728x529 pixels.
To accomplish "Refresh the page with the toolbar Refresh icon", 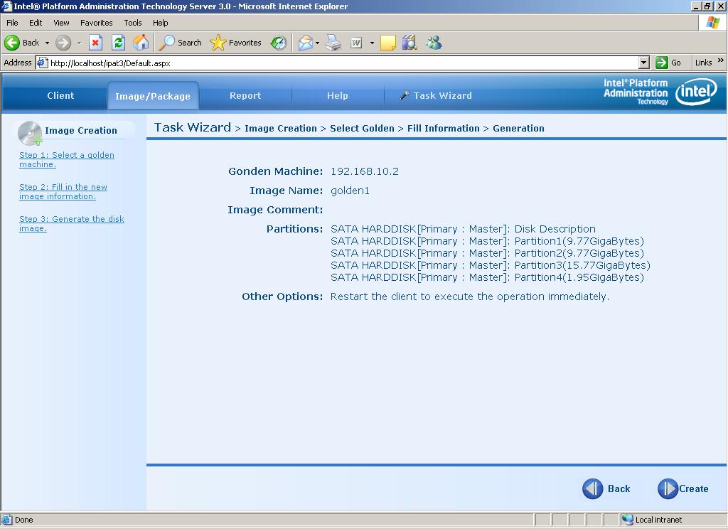I will coord(119,43).
